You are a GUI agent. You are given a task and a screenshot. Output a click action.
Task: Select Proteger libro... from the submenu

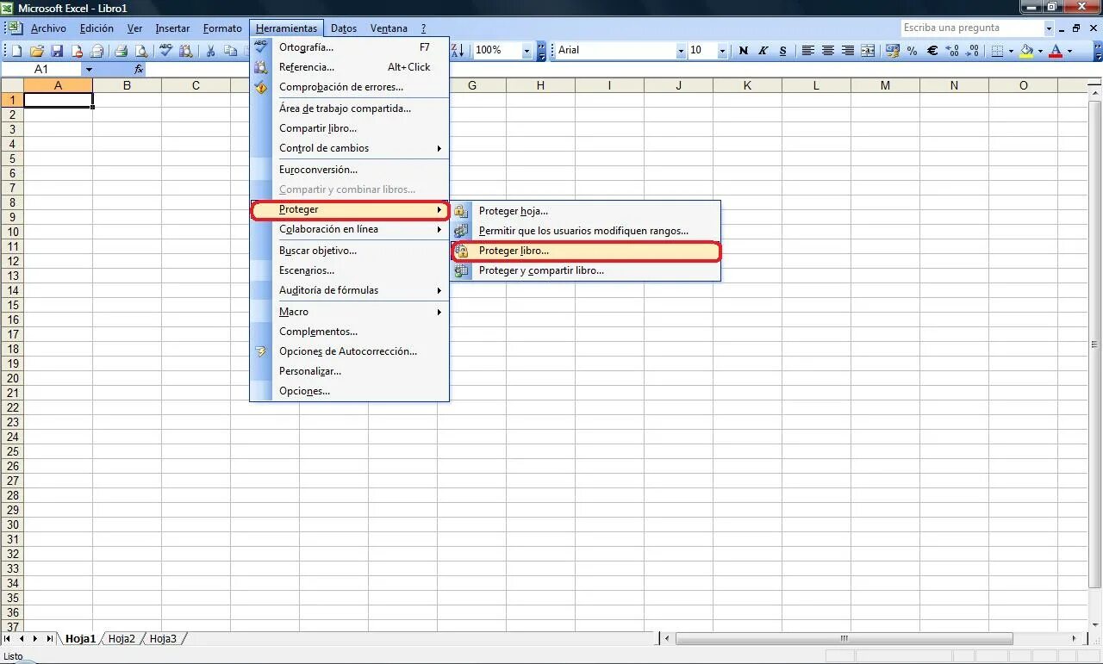585,251
